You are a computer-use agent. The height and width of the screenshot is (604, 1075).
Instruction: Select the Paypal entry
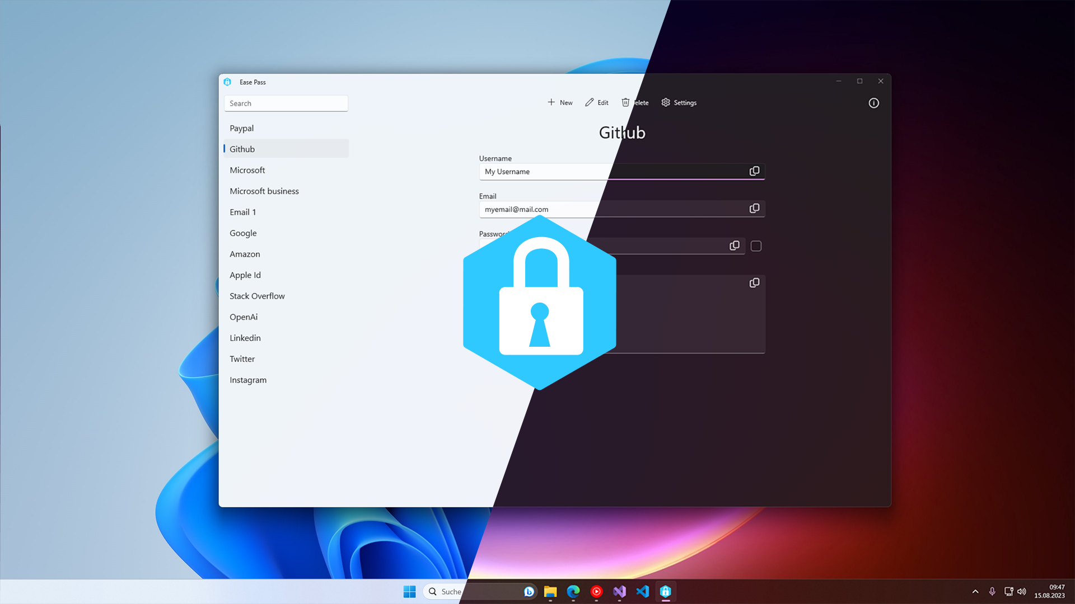point(241,128)
